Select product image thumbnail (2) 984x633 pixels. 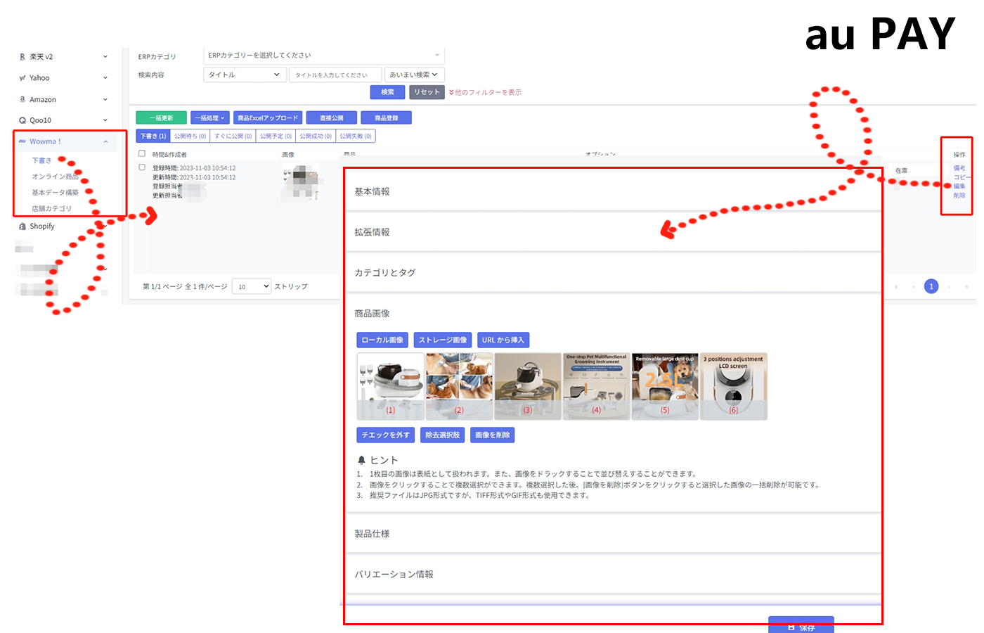[459, 387]
